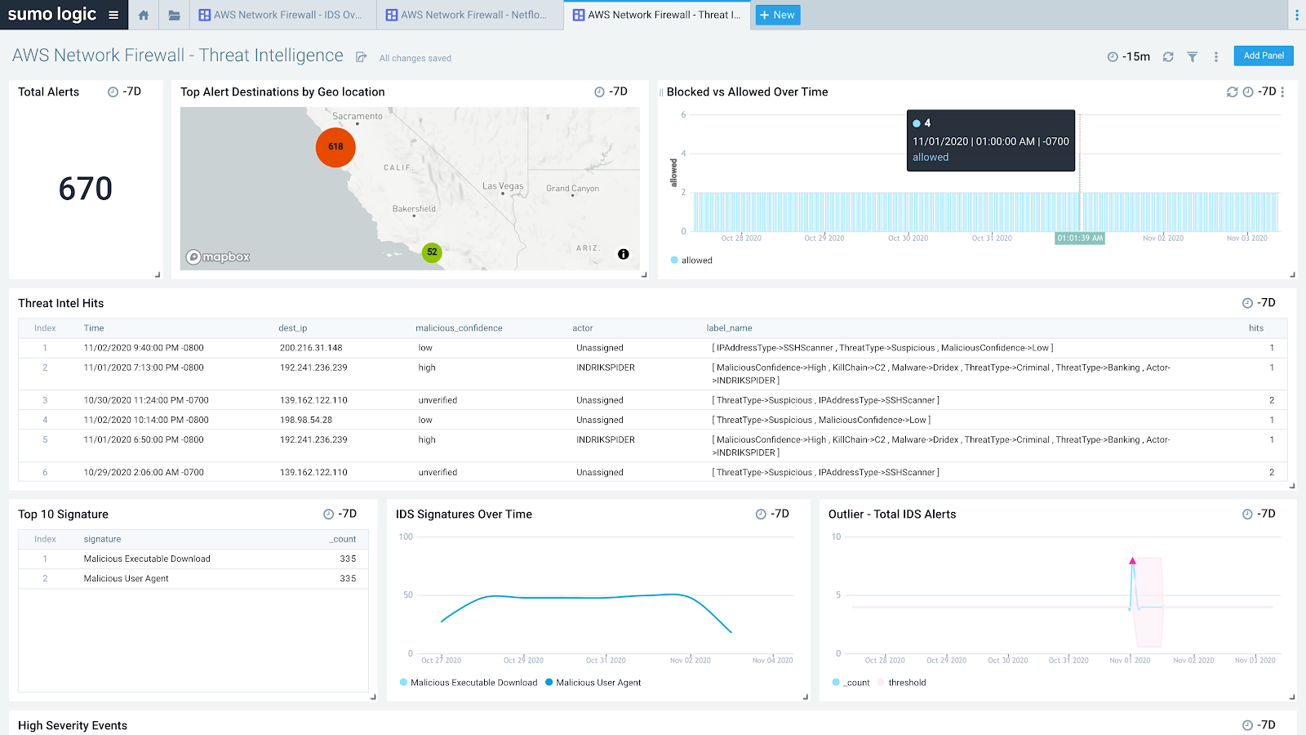The width and height of the screenshot is (1306, 735).
Task: Toggle Malicious User Agent legend series
Action: (593, 683)
